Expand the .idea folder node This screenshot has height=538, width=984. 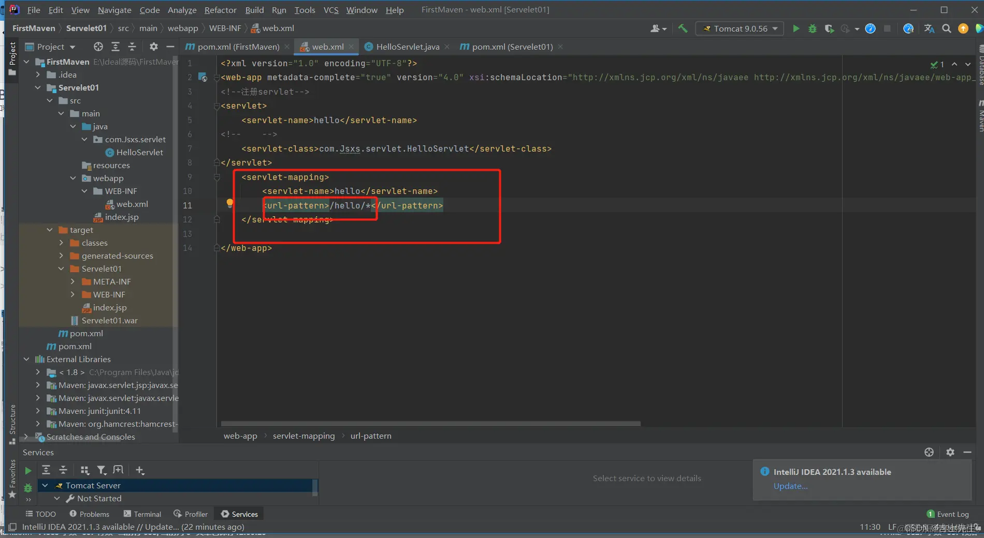pyautogui.click(x=38, y=75)
